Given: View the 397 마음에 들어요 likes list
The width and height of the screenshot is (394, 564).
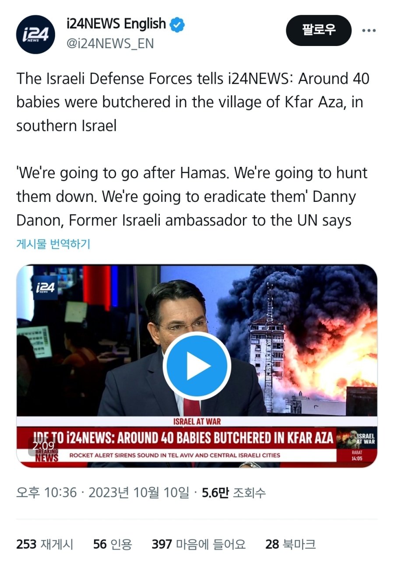Looking at the screenshot, I should point(199,544).
